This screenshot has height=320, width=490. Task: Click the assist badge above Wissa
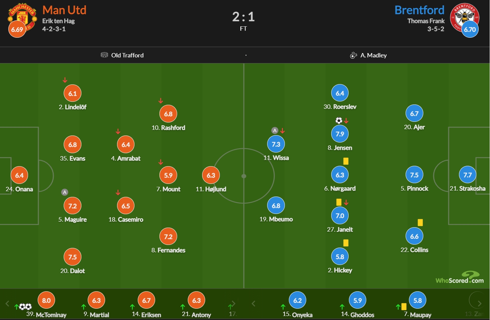pos(275,130)
